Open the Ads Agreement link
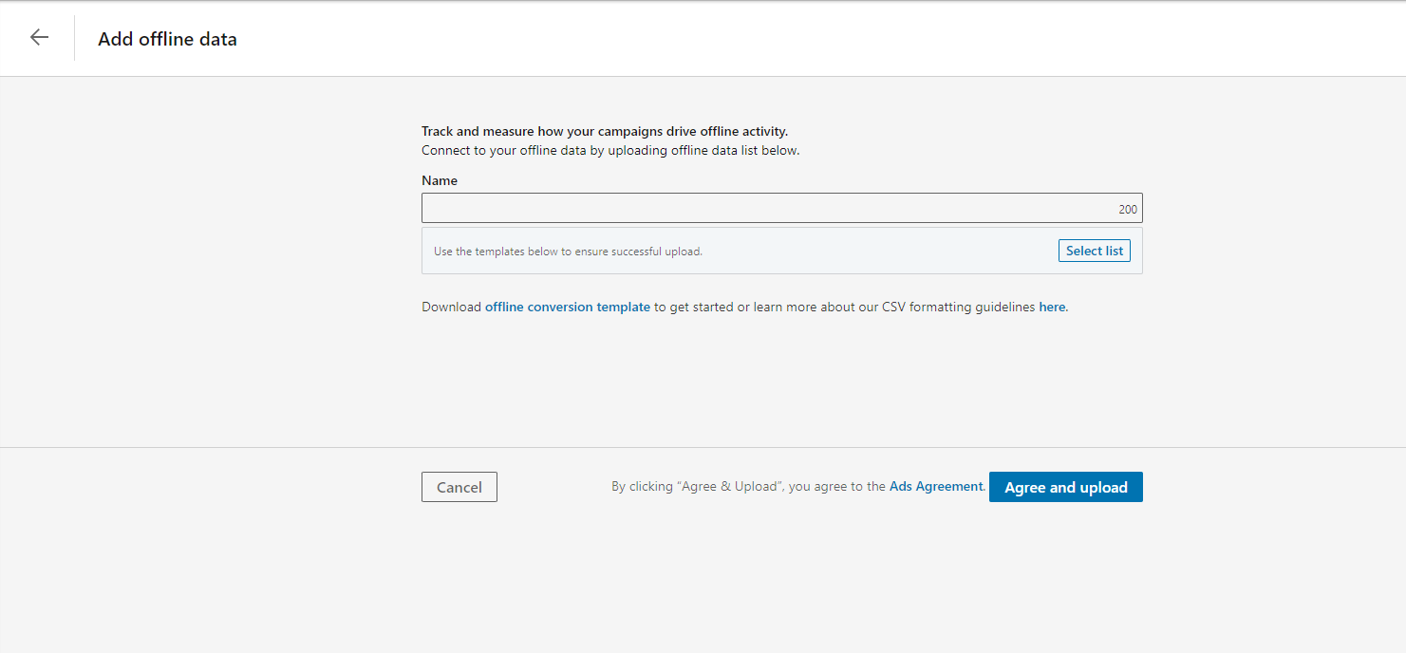Screen dimensions: 1406x653 tap(936, 486)
